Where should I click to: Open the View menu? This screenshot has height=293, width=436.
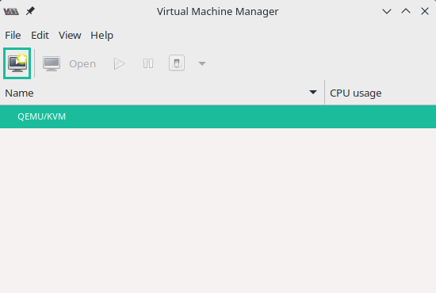[70, 36]
